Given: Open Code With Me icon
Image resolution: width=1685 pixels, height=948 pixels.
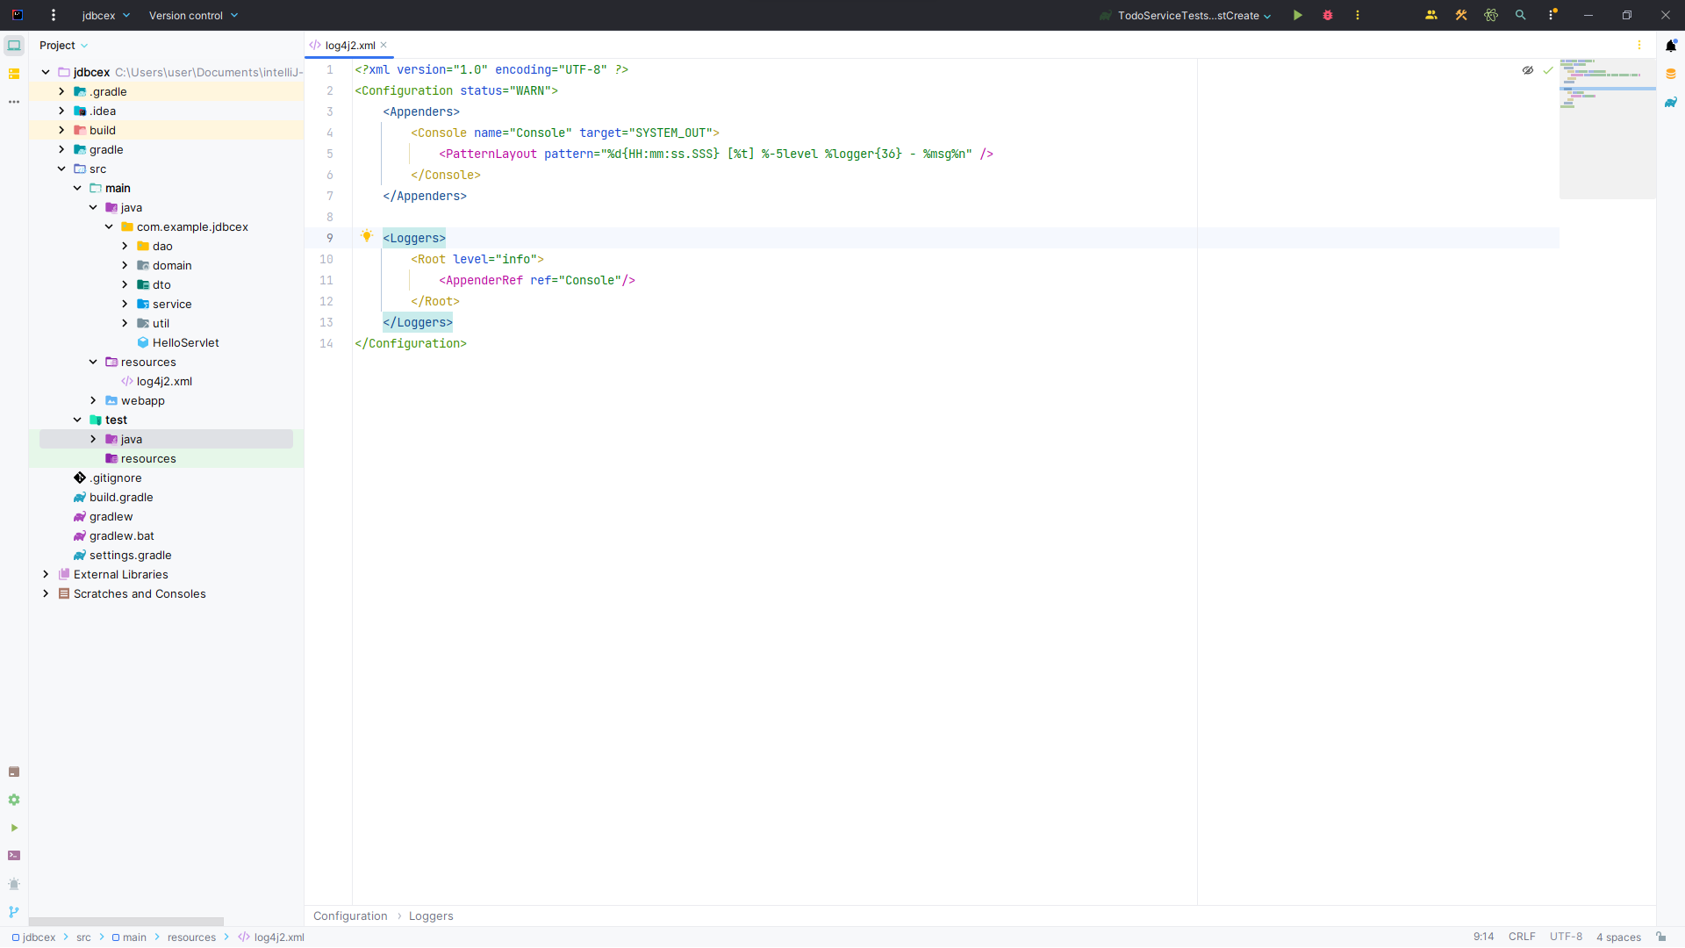Looking at the screenshot, I should click(1431, 15).
